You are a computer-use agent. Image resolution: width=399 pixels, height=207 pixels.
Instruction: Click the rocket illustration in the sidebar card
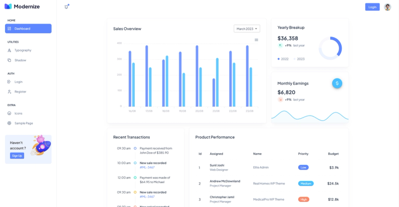(x=41, y=145)
